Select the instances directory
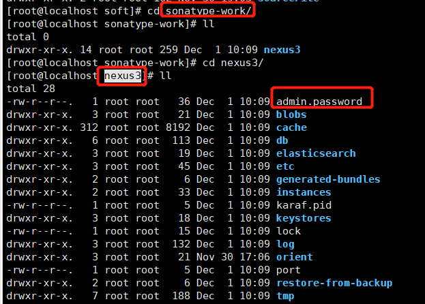The image size is (425, 304). tap(304, 192)
